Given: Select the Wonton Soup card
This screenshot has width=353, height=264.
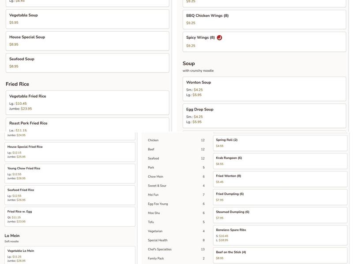Looking at the screenshot, I should click(264, 88).
